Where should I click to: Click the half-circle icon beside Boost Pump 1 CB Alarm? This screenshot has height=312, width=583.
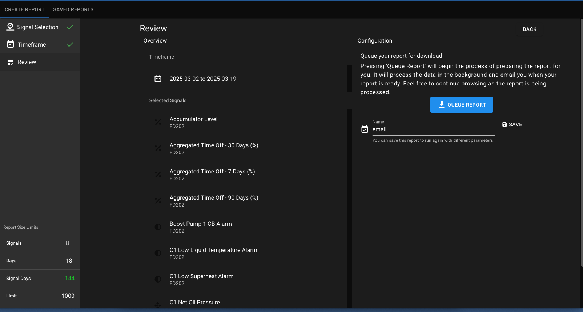[158, 227]
